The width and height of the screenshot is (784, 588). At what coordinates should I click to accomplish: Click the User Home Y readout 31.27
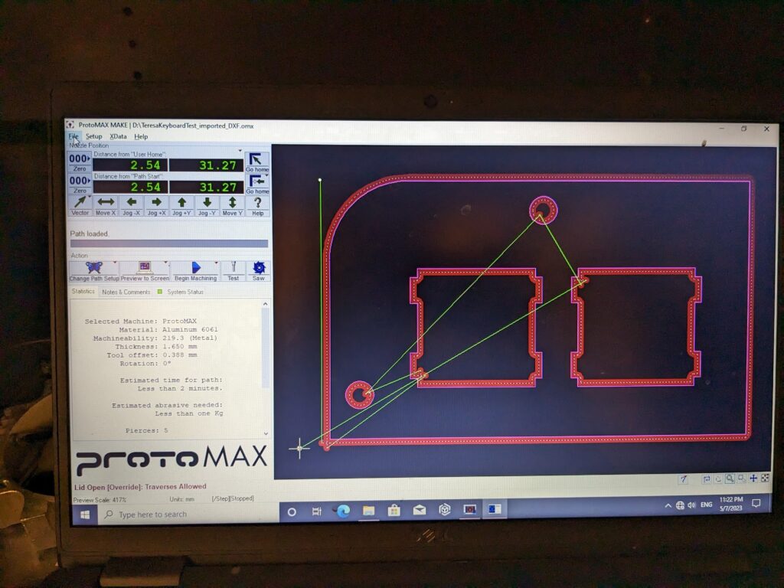pos(206,165)
